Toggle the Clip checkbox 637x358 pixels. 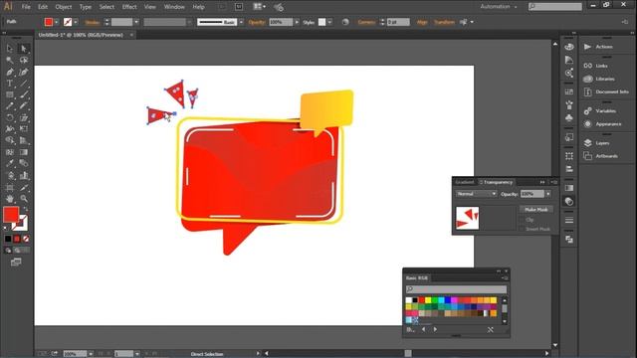(522, 220)
